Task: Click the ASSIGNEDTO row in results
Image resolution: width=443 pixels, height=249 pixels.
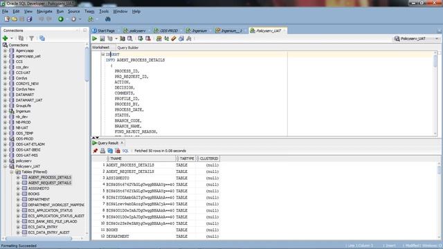Action: pyautogui.click(x=155, y=178)
